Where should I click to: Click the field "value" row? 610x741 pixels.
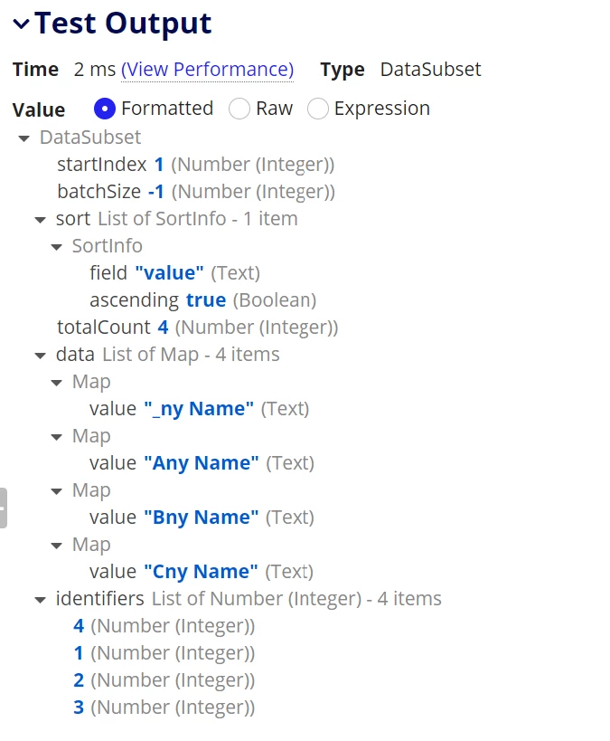coord(174,273)
